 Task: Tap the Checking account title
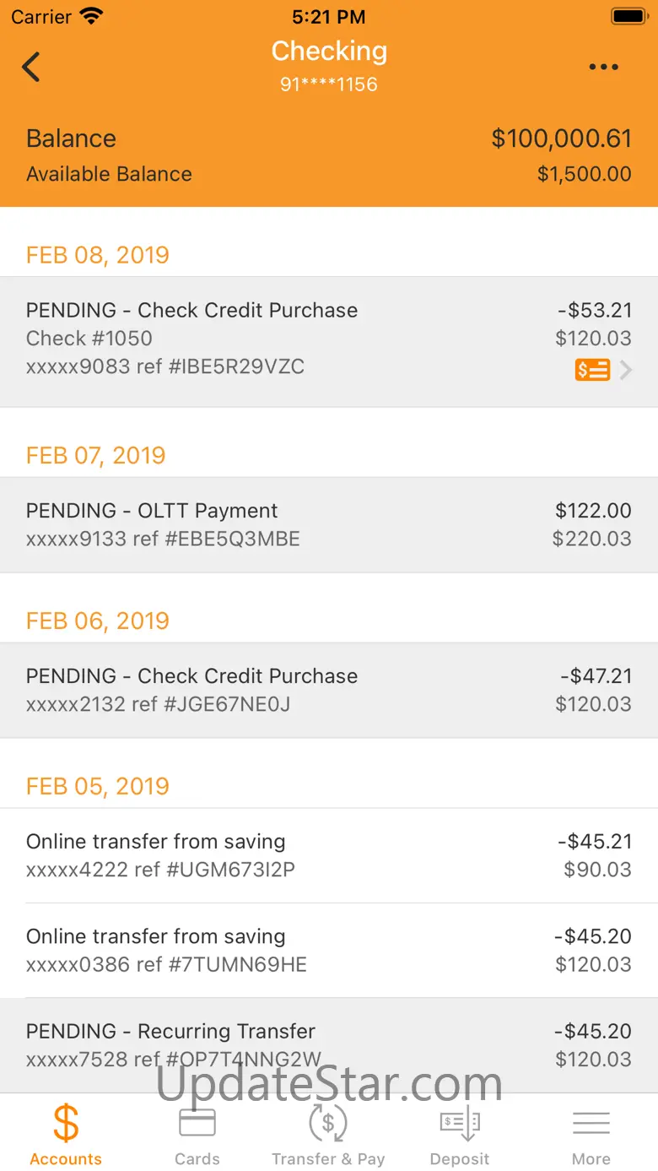329,52
